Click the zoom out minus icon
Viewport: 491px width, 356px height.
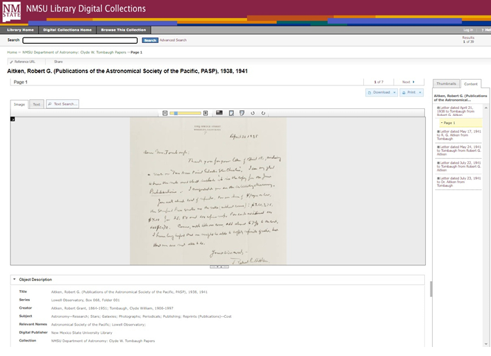point(165,112)
